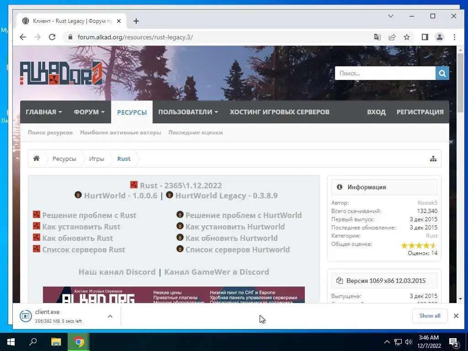Open author KosiakS profile
Screen dimensions: 468x351
[x=427, y=203]
